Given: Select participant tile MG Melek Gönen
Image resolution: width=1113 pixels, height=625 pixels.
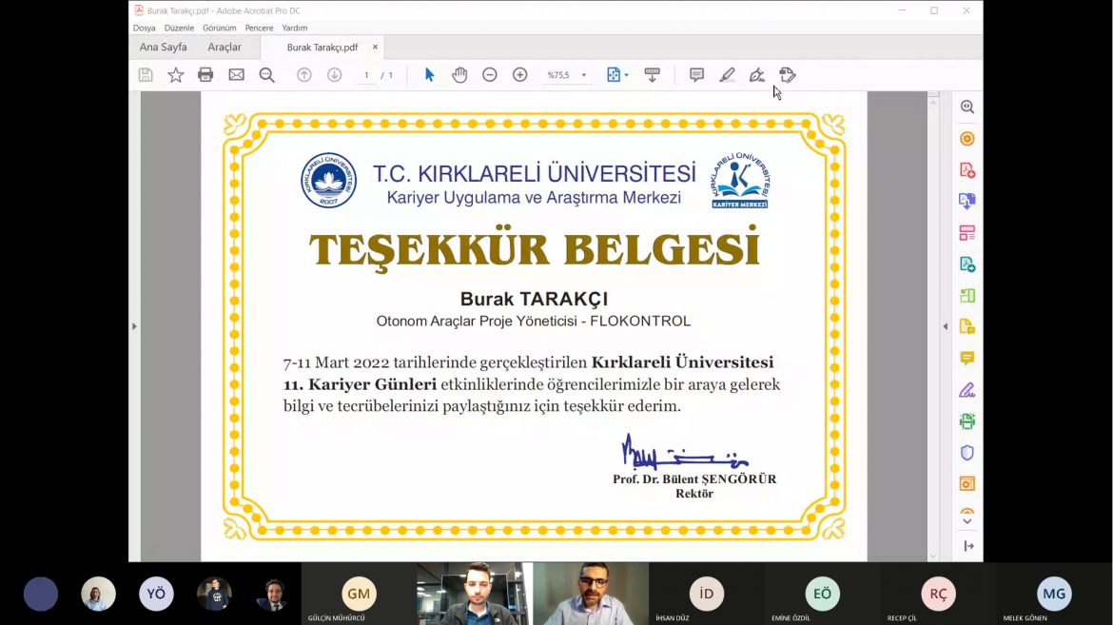Looking at the screenshot, I should [1054, 594].
